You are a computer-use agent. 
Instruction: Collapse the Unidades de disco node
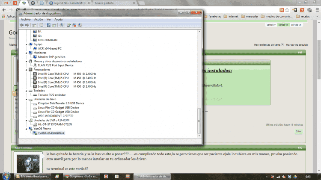[27, 99]
